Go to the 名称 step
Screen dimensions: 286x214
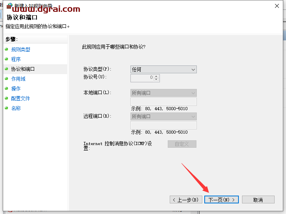pyautogui.click(x=16, y=108)
